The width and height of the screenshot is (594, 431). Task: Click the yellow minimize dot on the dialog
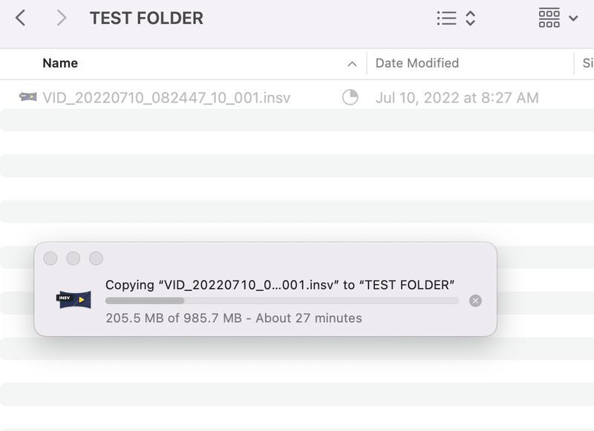click(x=73, y=260)
